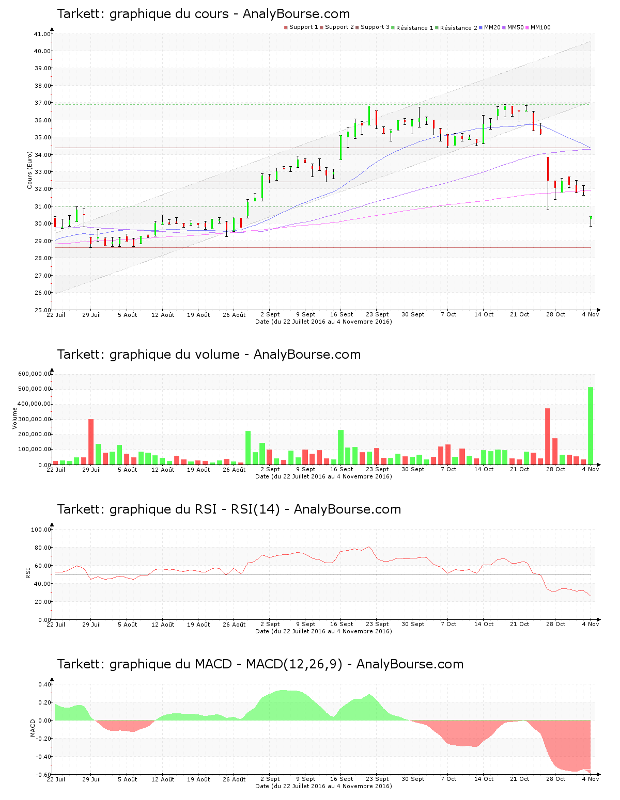Click "7 Oct" date tick on the volume chart
The width and height of the screenshot is (620, 800).
point(448,470)
